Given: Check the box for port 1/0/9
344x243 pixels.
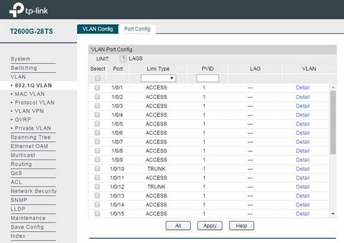Looking at the screenshot, I should click(x=97, y=160).
